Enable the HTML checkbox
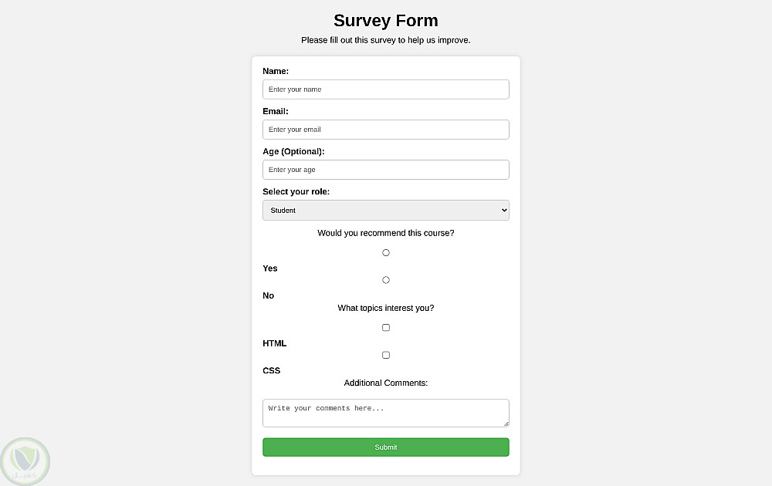 [x=386, y=328]
